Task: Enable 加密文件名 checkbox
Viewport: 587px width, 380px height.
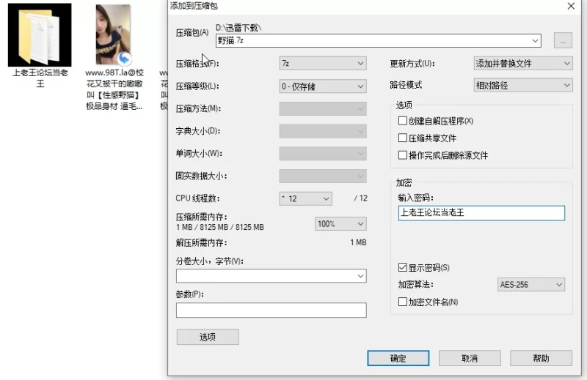Action: pyautogui.click(x=403, y=302)
